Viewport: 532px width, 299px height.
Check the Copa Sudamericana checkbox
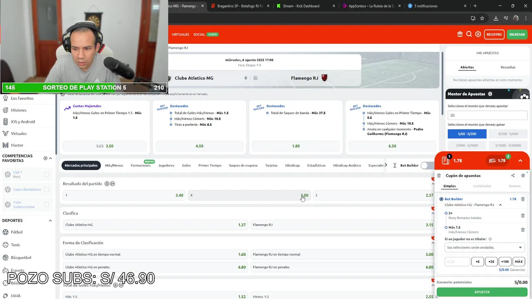pyautogui.click(x=47, y=204)
